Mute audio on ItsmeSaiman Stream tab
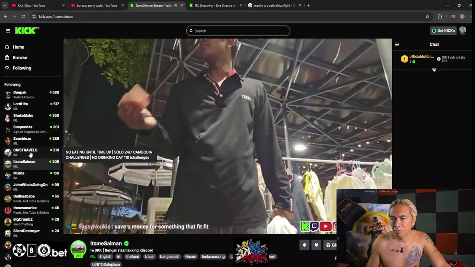Image resolution: width=475 pixels, height=267 pixels. [176, 6]
